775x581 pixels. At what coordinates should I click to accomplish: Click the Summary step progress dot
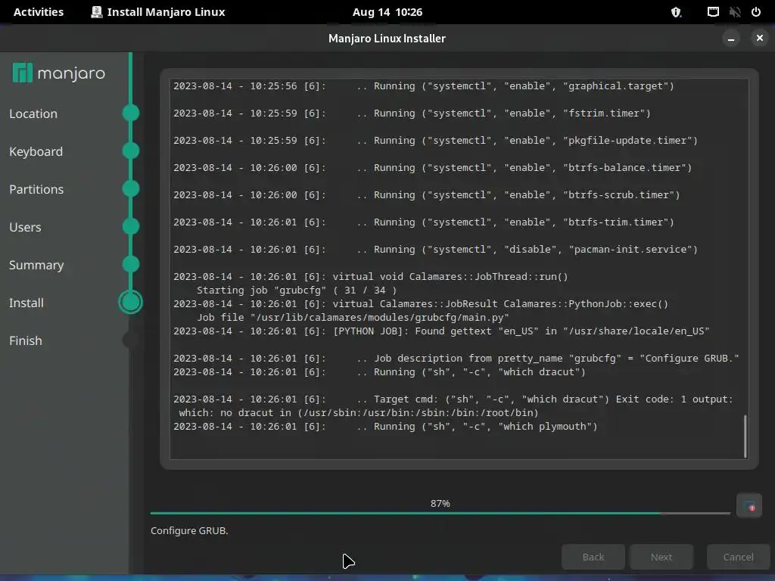tap(131, 264)
